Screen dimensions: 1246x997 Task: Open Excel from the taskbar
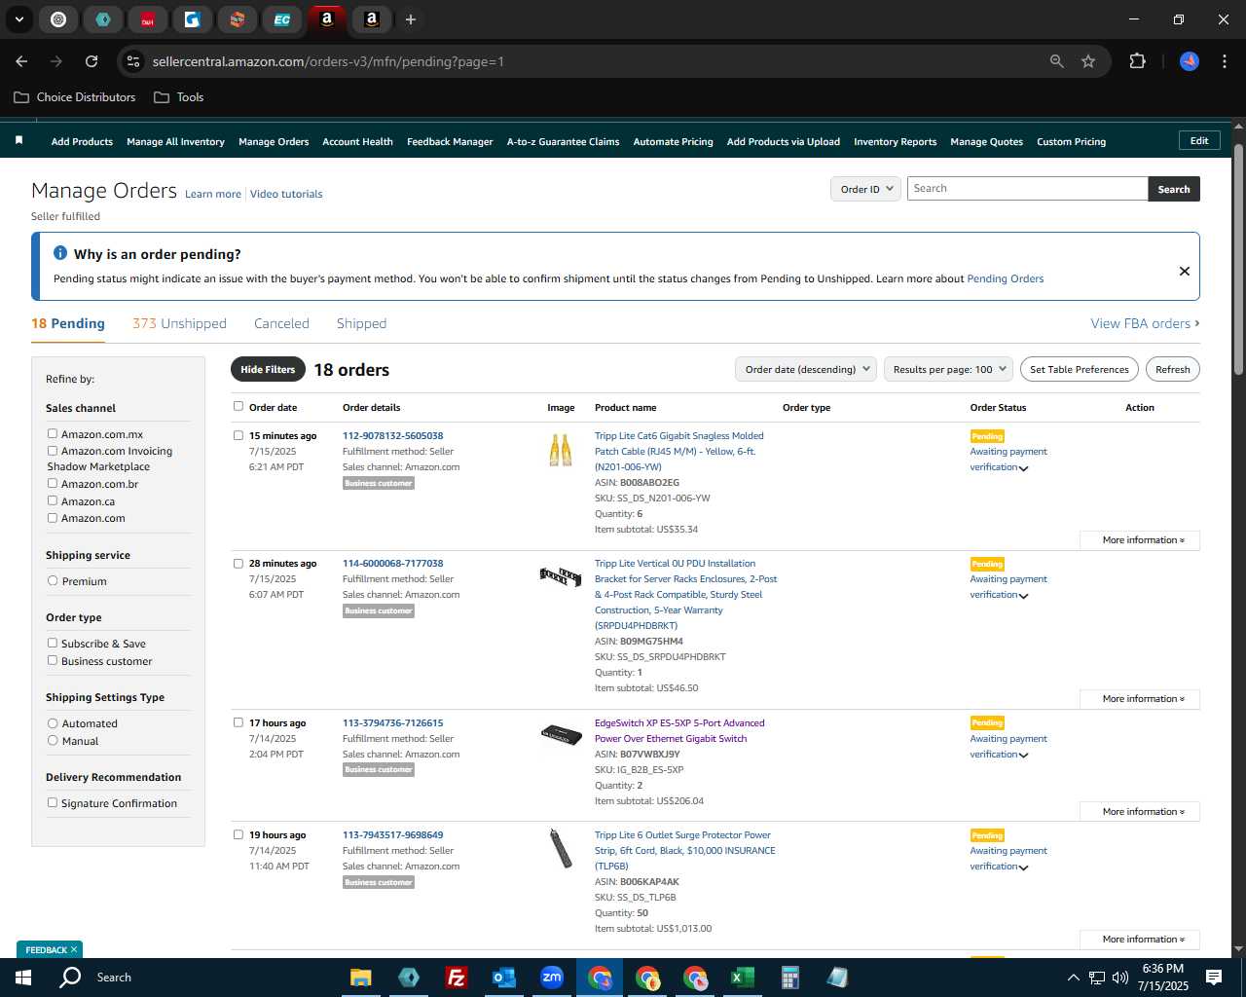742,978
